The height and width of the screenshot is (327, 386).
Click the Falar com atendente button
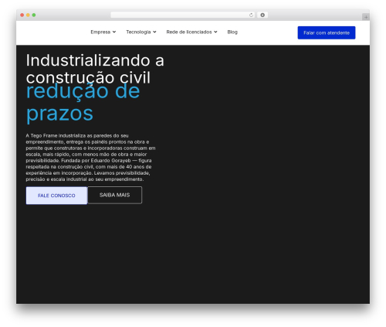click(327, 32)
